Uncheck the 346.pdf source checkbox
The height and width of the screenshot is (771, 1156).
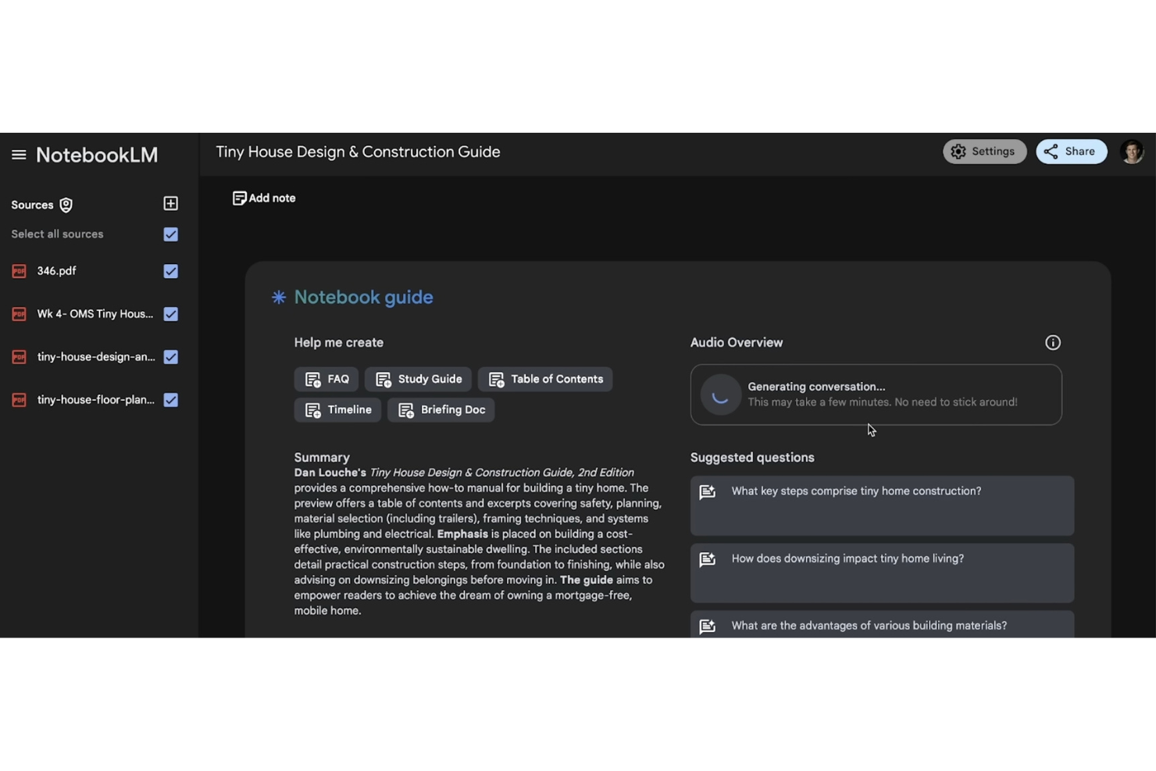tap(171, 271)
